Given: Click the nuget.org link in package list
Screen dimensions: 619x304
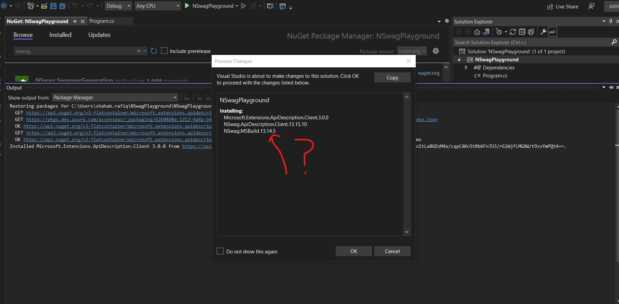Looking at the screenshot, I should 429,73.
